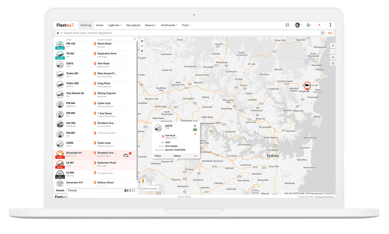Reset map to home view

(x=142, y=51)
